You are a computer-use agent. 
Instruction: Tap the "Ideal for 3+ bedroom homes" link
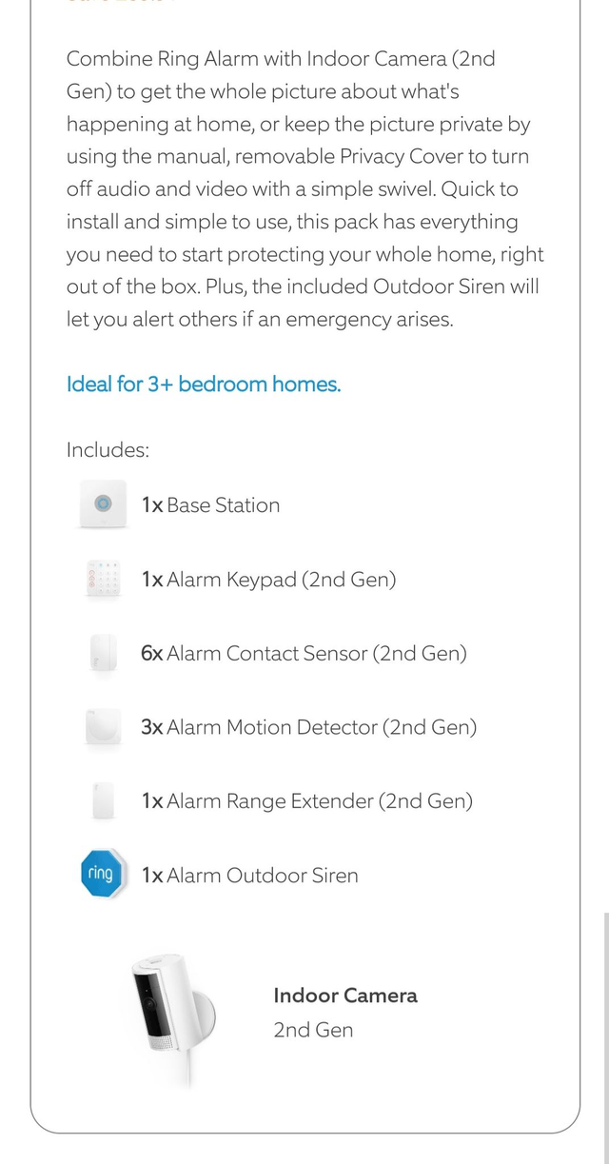pyautogui.click(x=204, y=385)
